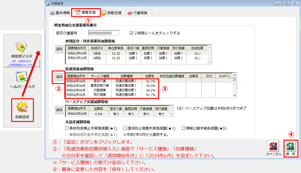Switch to the 障害支援 tab
Image resolution: width=301 pixels, height=173 pixels.
pos(86,12)
